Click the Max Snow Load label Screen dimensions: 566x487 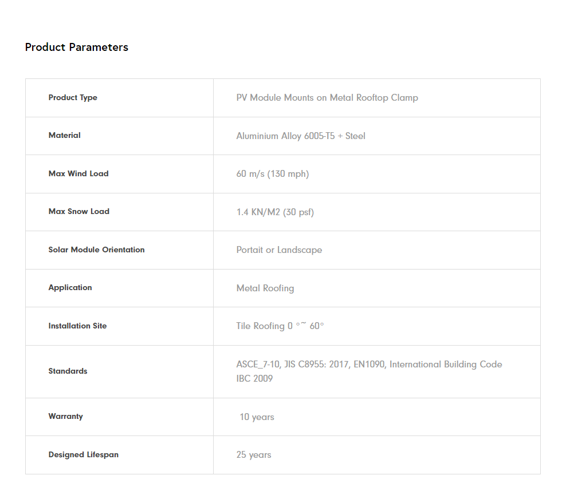[x=79, y=212]
